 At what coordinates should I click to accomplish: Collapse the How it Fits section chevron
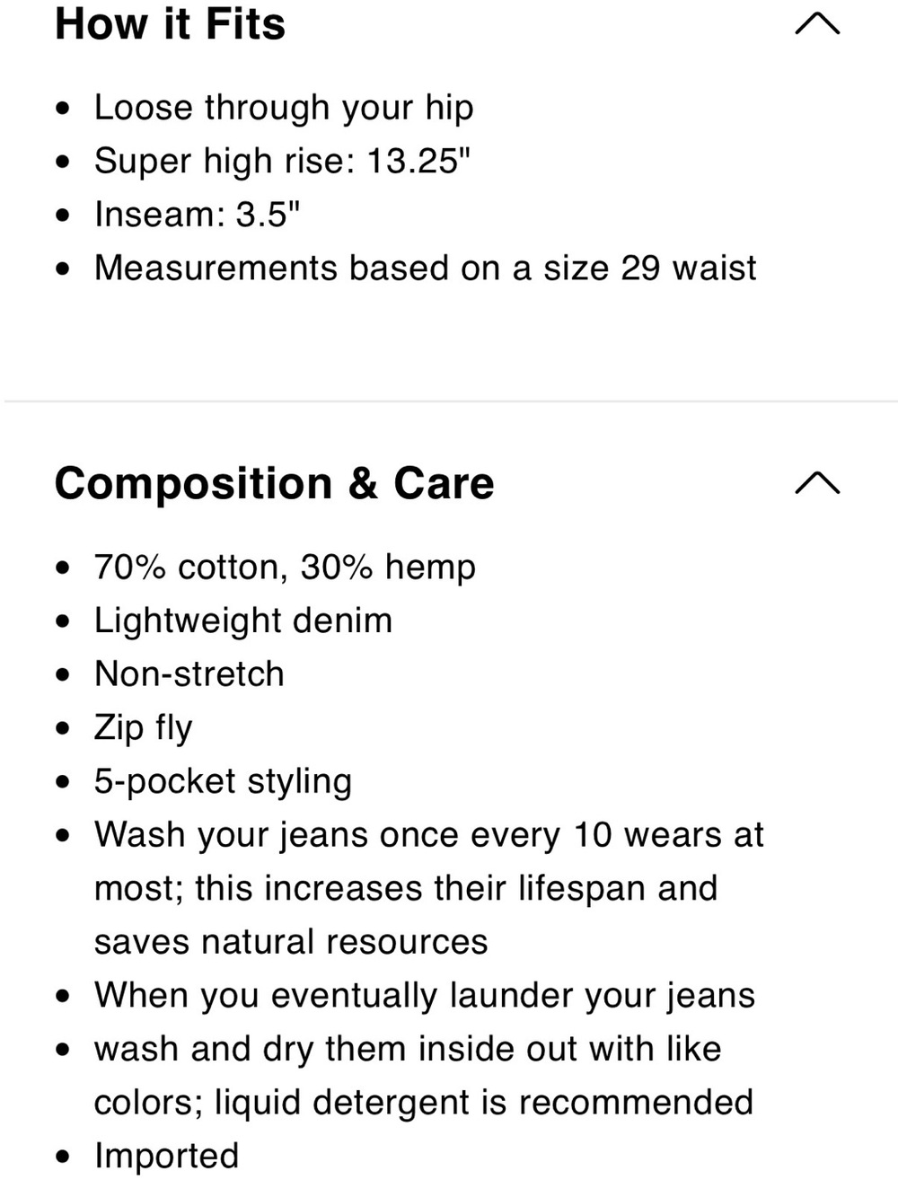817,23
